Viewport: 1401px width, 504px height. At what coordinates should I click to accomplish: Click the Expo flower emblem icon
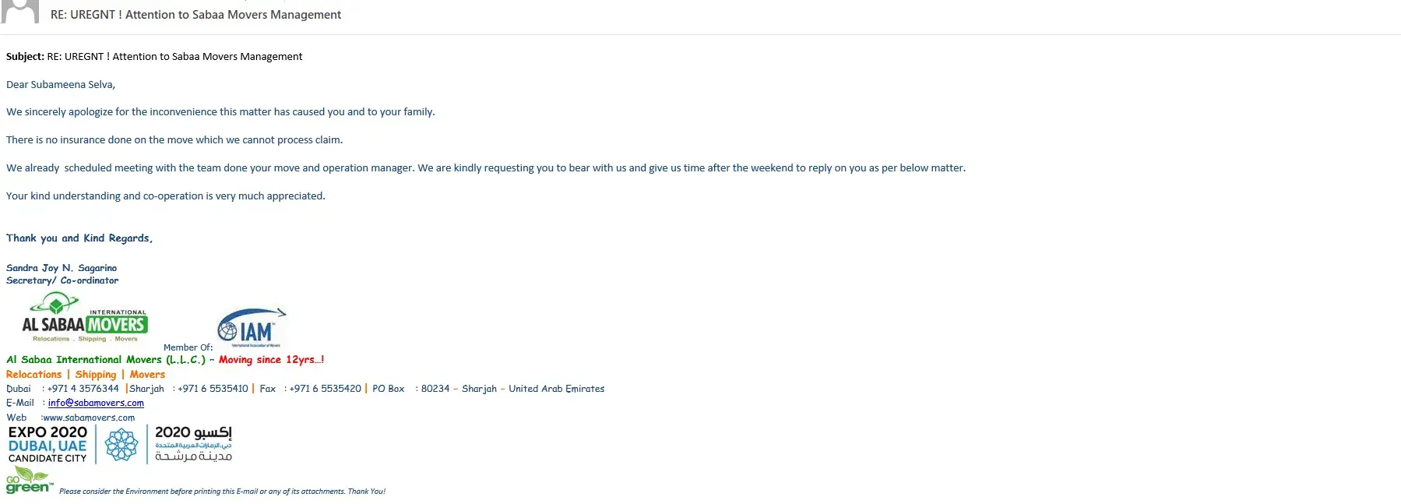[121, 445]
